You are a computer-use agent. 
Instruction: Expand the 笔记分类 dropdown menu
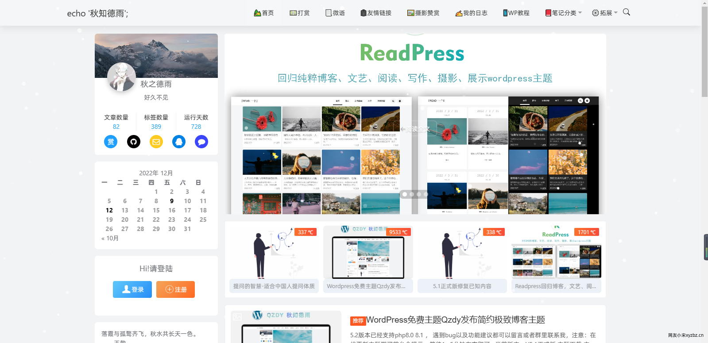point(564,13)
